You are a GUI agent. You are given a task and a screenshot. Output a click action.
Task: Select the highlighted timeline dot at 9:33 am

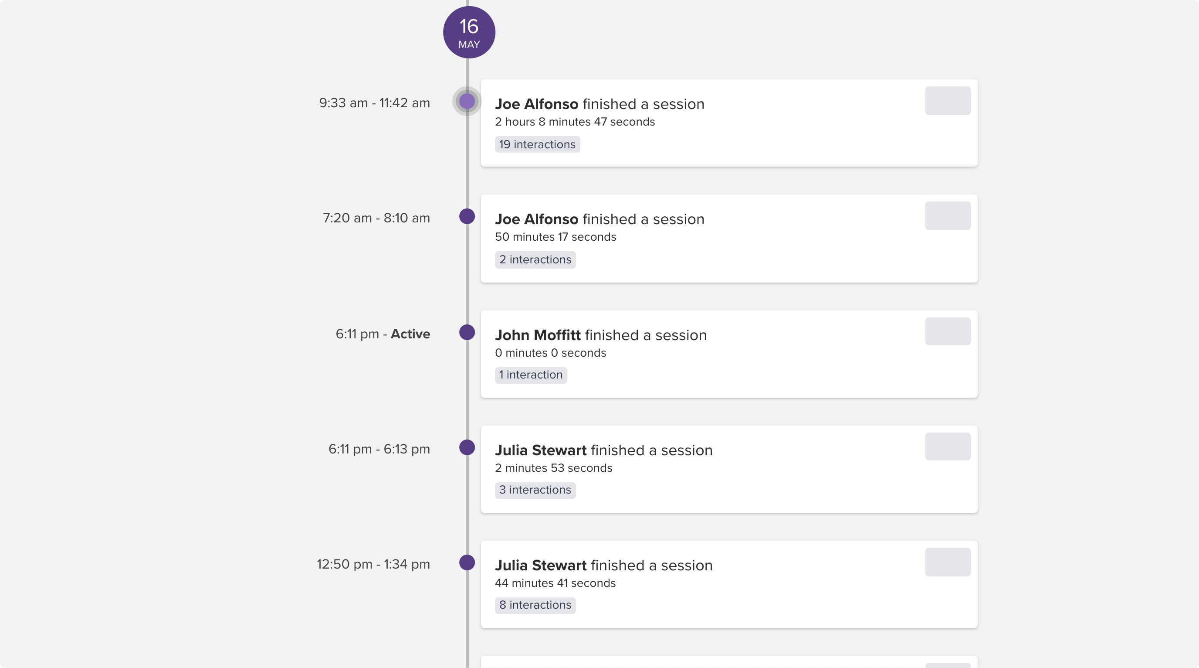tap(467, 101)
